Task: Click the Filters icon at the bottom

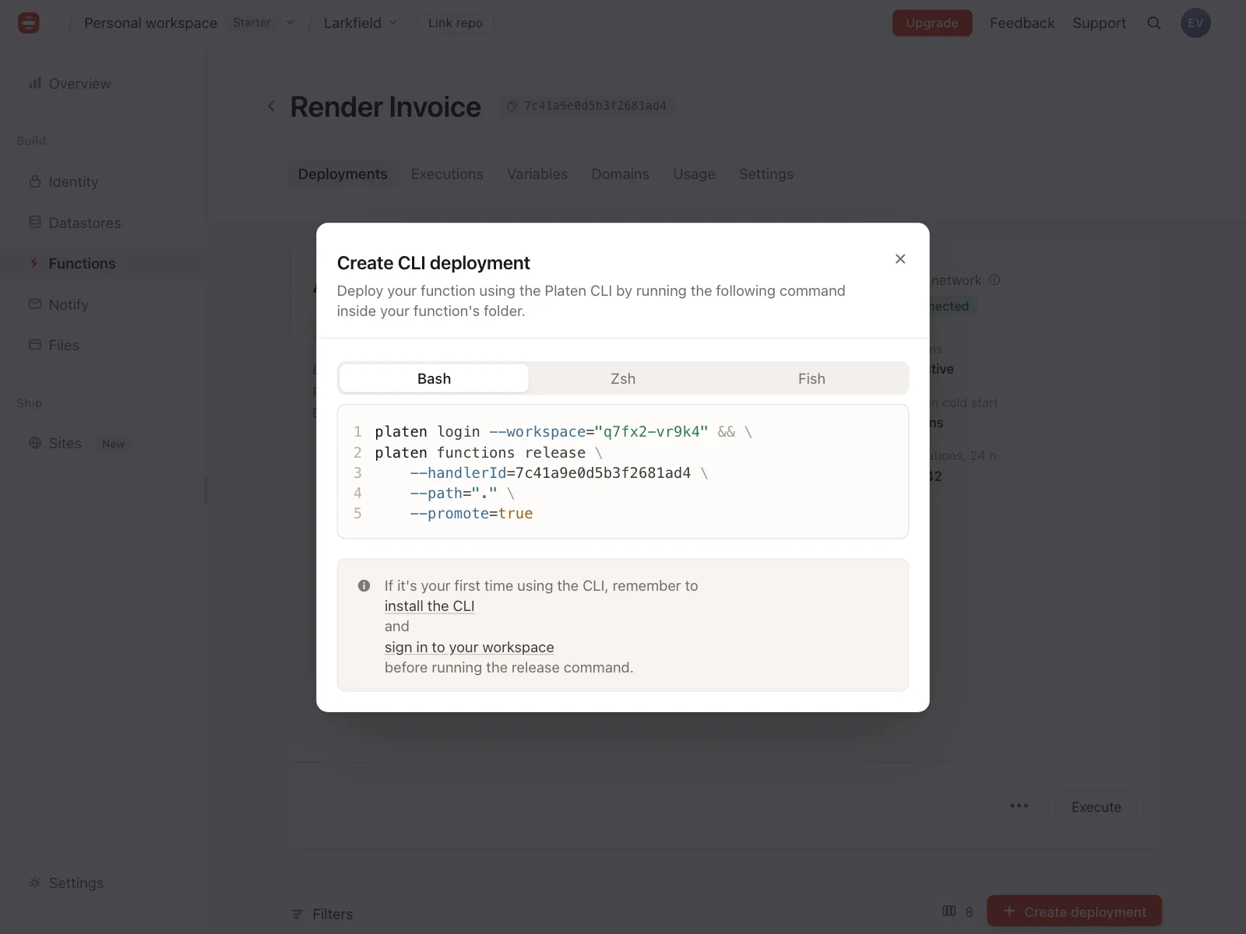Action: click(297, 914)
